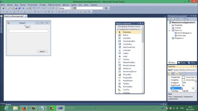Select the RadioButton control in the toolbox
The width and height of the screenshot is (198, 111).
[x=129, y=80]
